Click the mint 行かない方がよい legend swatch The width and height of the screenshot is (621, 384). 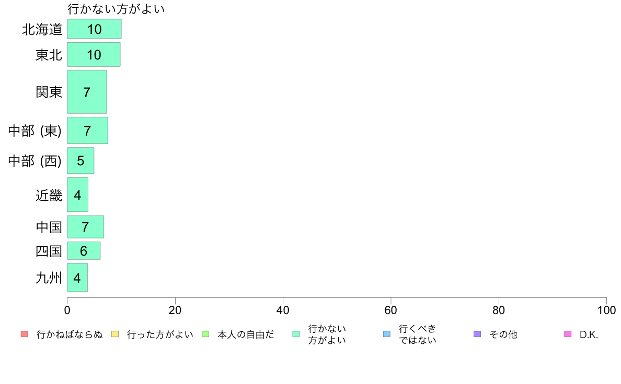296,334
